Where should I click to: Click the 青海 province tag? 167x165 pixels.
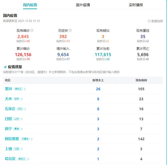pyautogui.click(x=17, y=129)
